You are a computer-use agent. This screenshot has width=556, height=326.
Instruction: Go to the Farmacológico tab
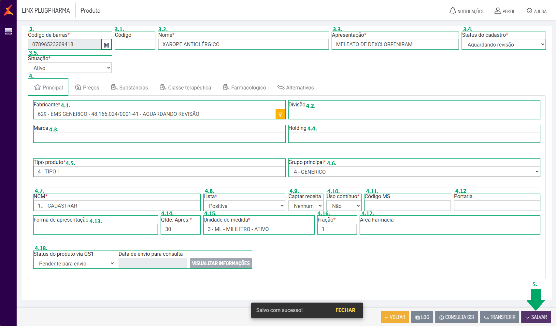click(244, 88)
